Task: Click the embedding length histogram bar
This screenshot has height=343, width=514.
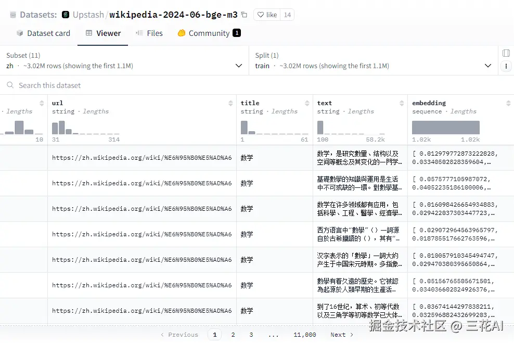Action: (x=445, y=128)
